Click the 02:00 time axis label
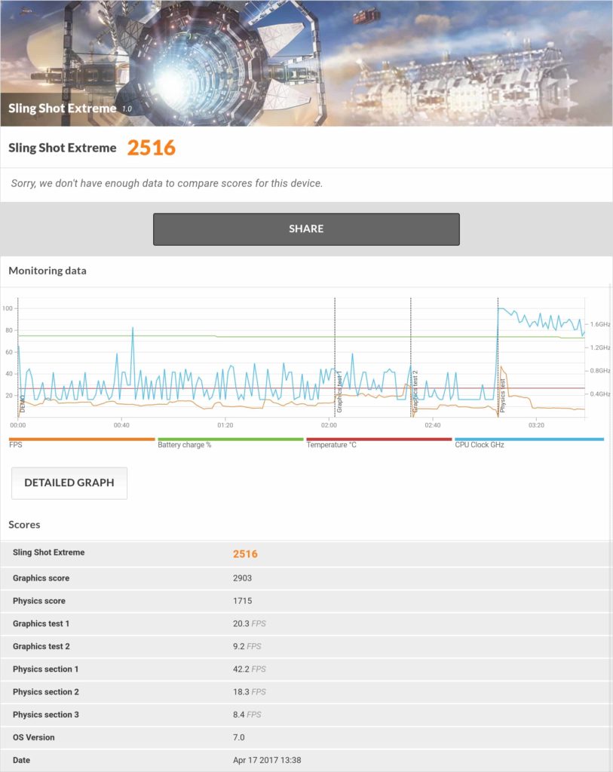The width and height of the screenshot is (613, 772). click(329, 425)
